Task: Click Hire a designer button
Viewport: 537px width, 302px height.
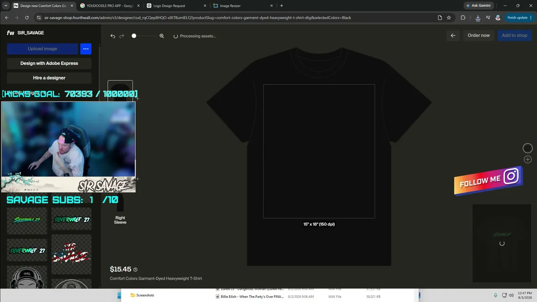Action: pyautogui.click(x=49, y=78)
